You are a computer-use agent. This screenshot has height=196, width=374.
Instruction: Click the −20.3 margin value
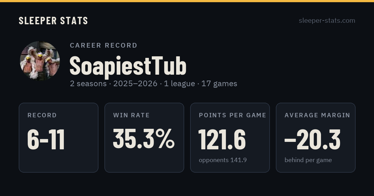coord(312,139)
